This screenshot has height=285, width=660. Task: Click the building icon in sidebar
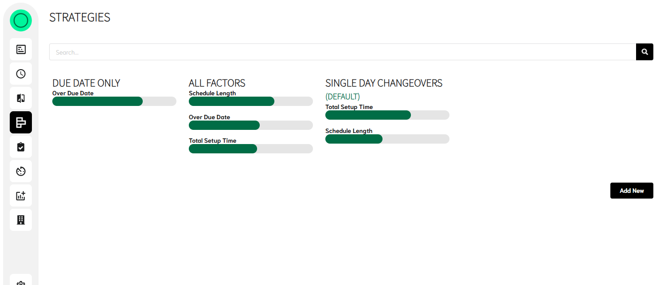tap(21, 220)
